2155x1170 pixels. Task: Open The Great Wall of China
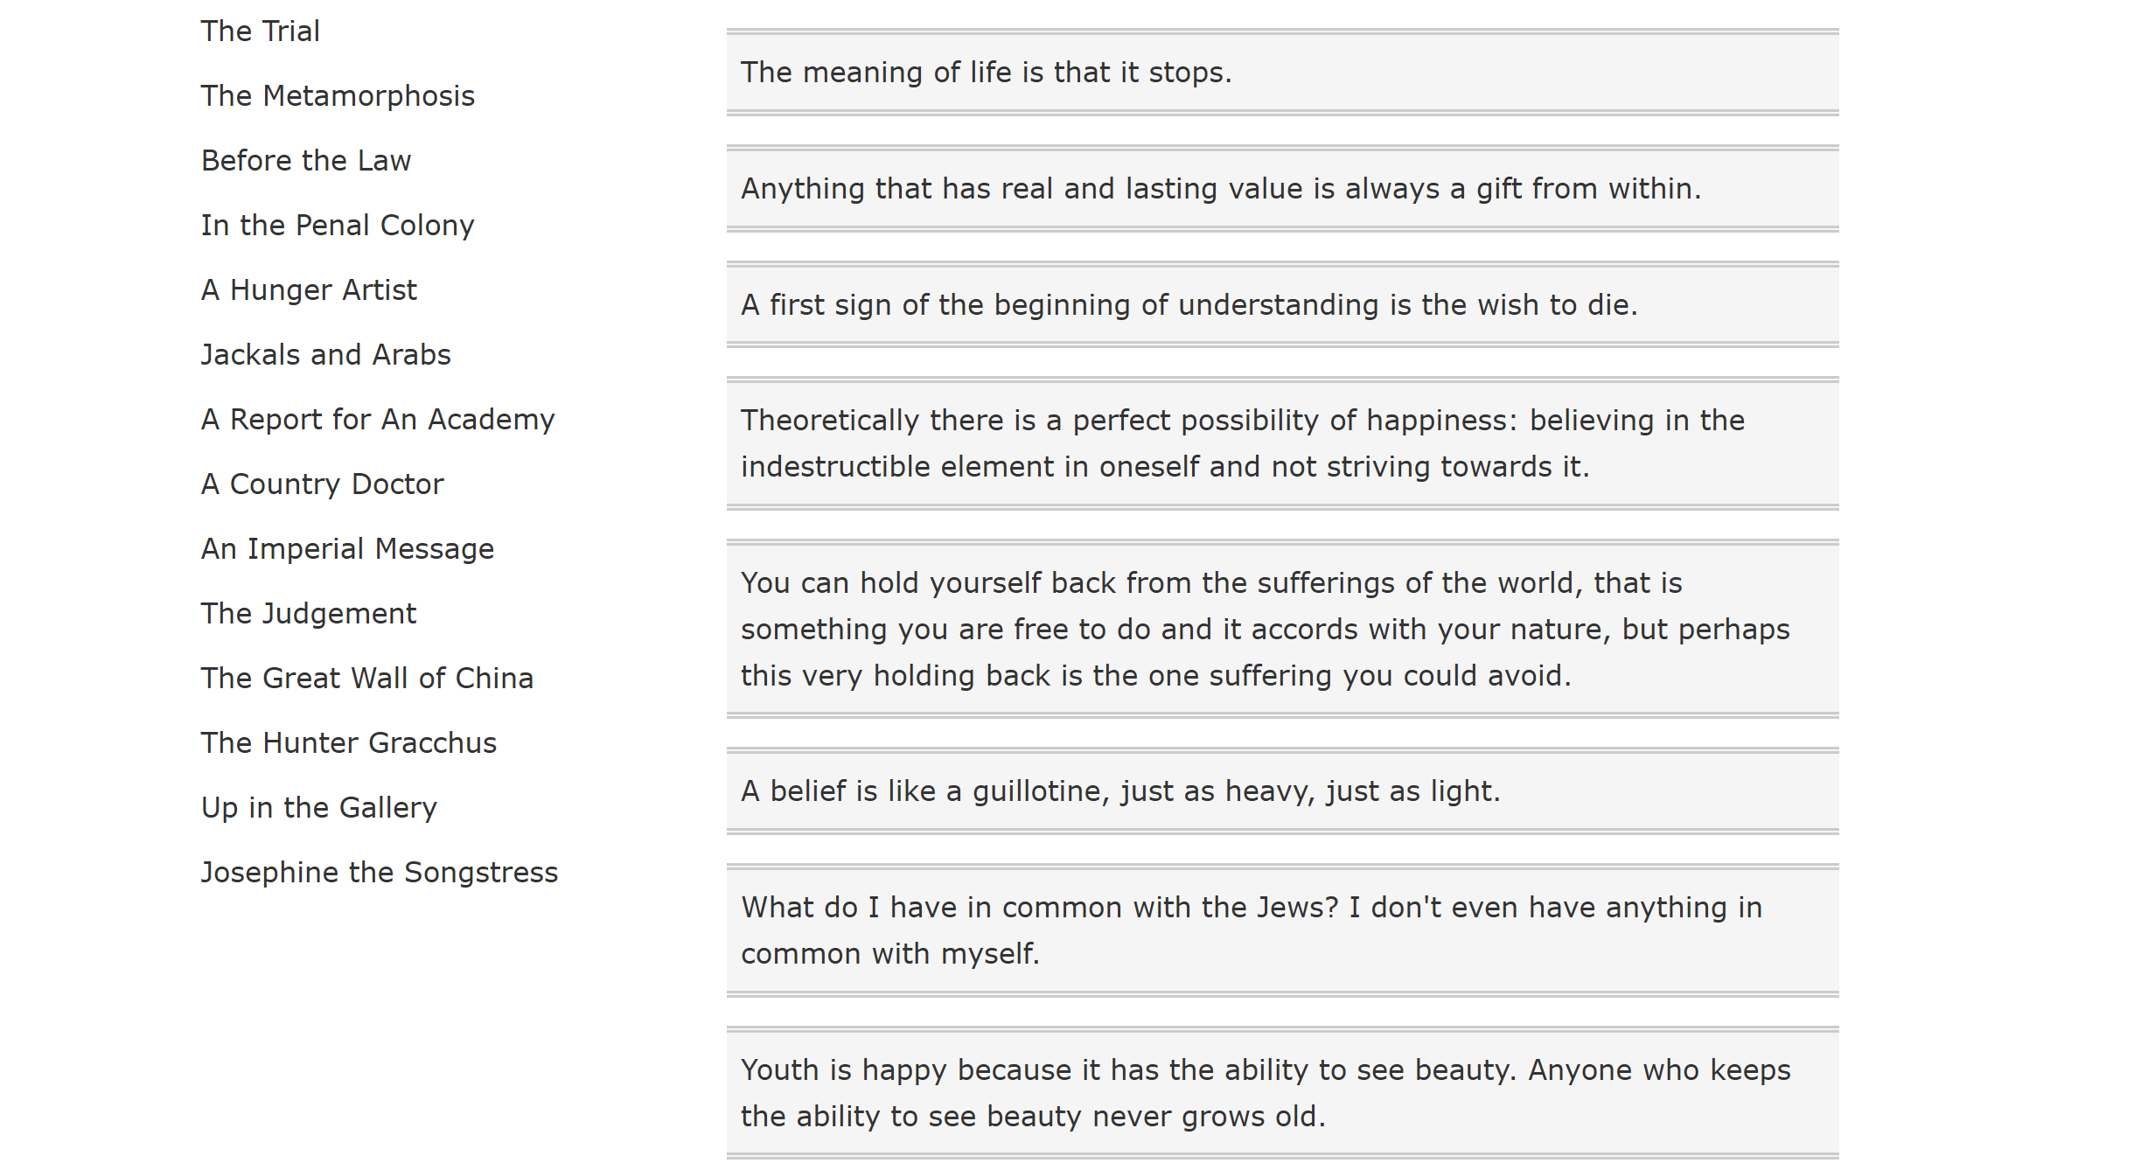point(367,679)
